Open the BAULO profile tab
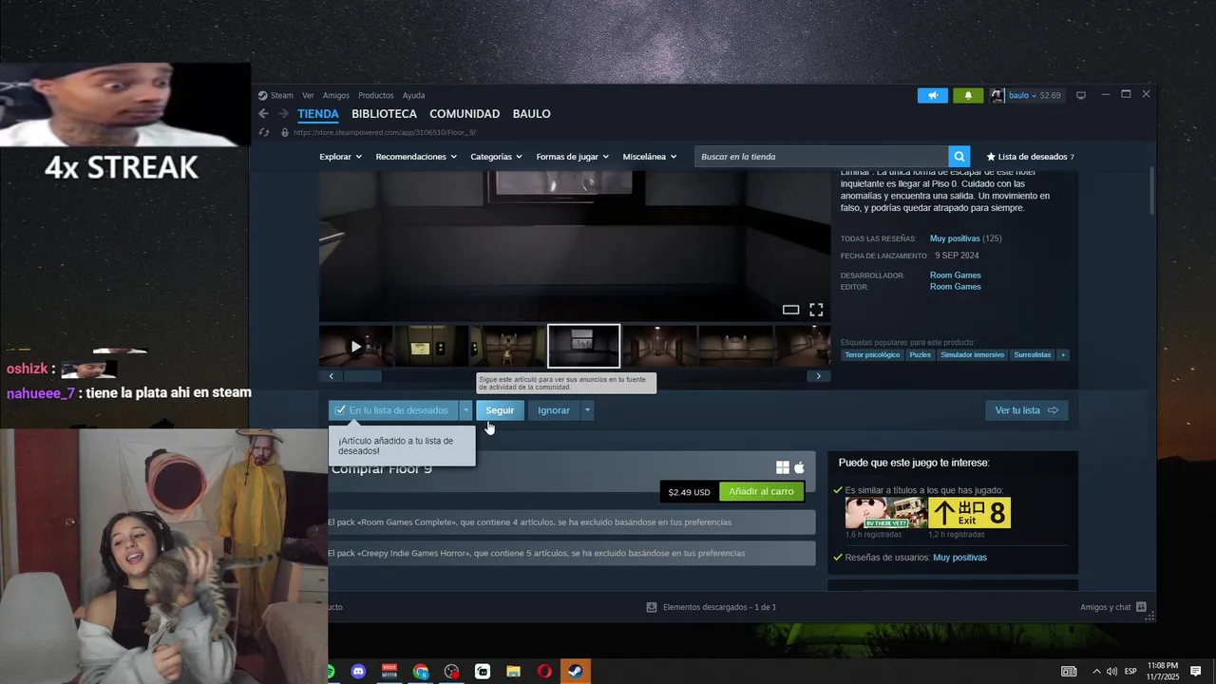Viewport: 1216px width, 684px height. [x=532, y=114]
